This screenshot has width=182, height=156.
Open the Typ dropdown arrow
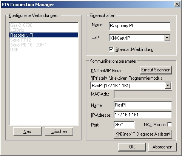tap(167, 38)
